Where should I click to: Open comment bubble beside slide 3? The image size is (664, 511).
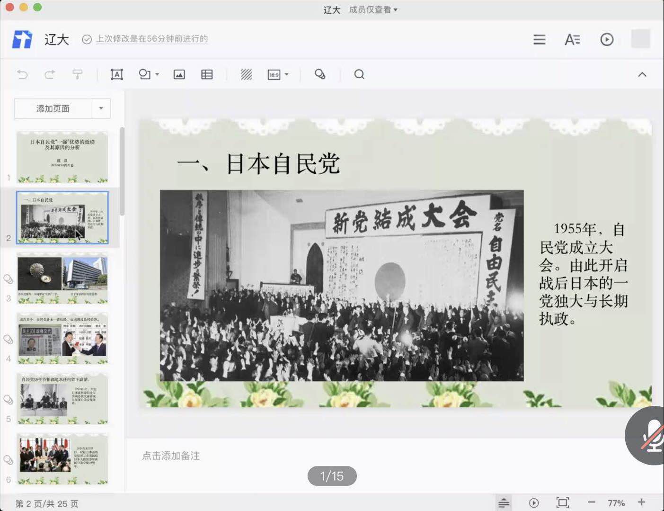8,279
